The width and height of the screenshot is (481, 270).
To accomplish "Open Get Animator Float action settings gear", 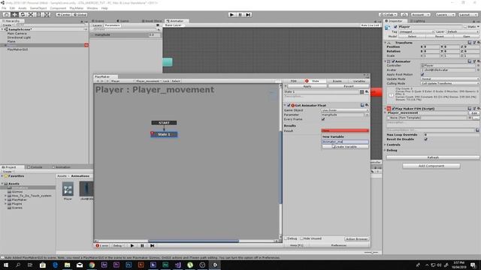I will (x=367, y=105).
